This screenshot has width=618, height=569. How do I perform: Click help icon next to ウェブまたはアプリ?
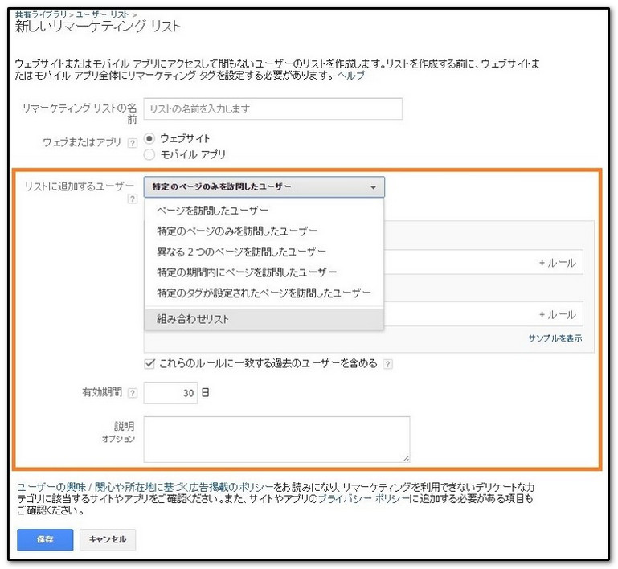133,143
